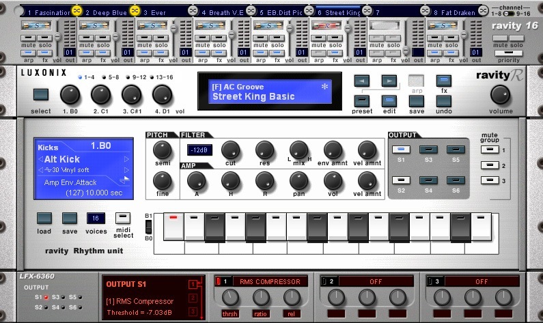Click the right arrow beside 30 Vinyl soft
This screenshot has height=323, width=543.
coord(126,170)
